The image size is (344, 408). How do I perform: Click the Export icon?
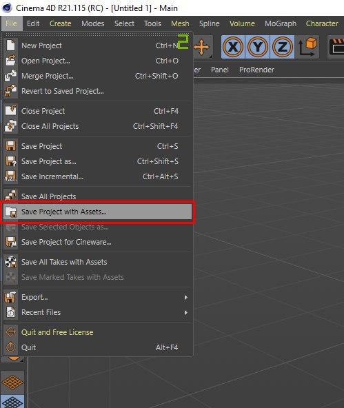coord(10,297)
